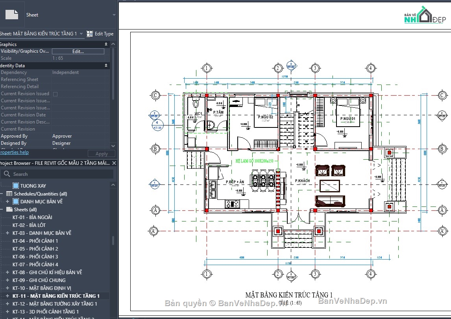The width and height of the screenshot is (451, 319).
Task: Expand the DANH MỤC BẢN VẼ schedule node
Action: coord(7,201)
